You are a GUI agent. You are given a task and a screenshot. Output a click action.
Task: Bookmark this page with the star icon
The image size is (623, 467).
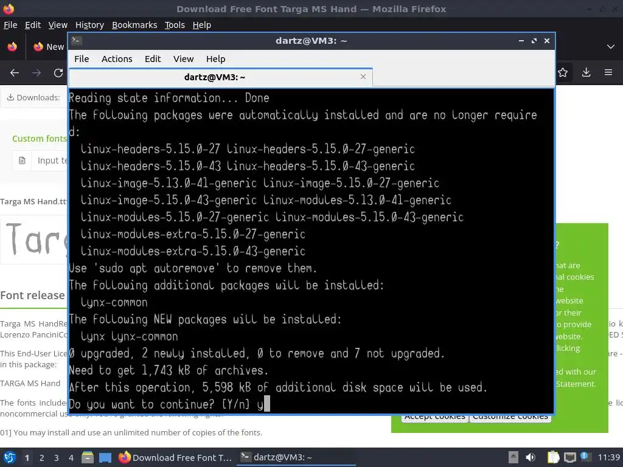click(563, 73)
